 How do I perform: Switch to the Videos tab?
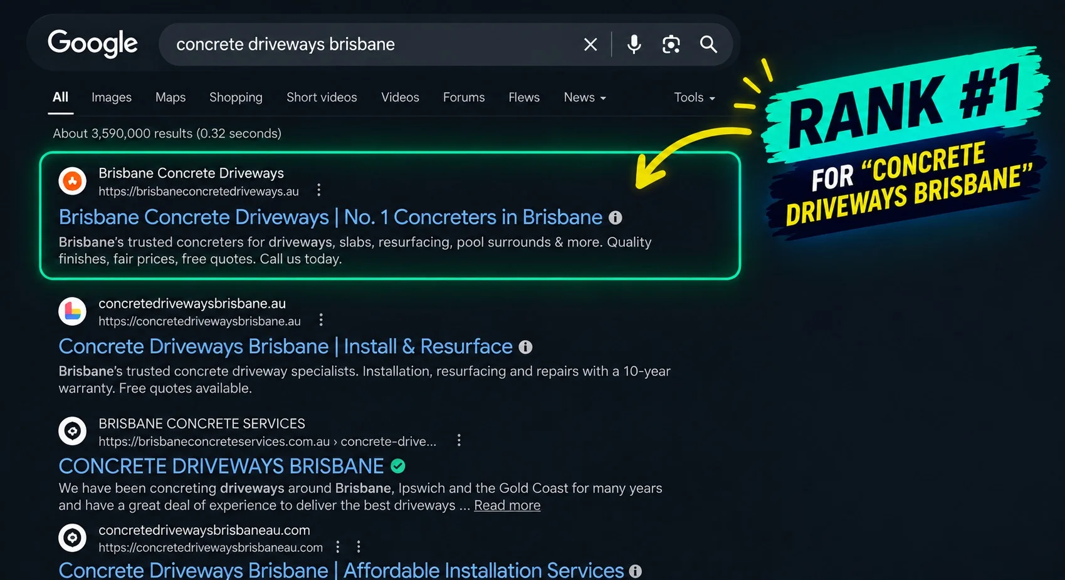click(400, 98)
